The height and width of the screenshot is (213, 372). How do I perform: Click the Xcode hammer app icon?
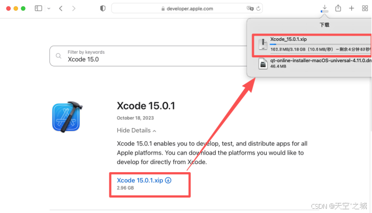[x=67, y=117]
